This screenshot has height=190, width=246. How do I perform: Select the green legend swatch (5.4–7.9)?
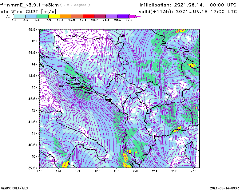tap(43, 16)
